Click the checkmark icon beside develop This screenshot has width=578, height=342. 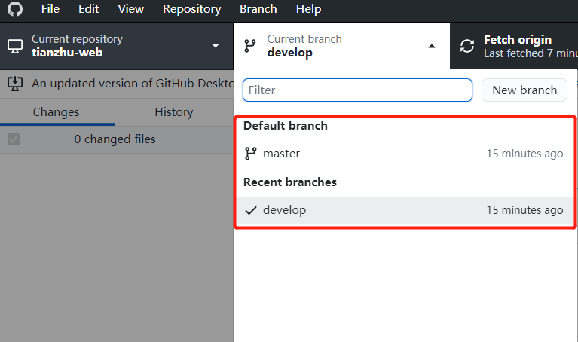pos(251,210)
